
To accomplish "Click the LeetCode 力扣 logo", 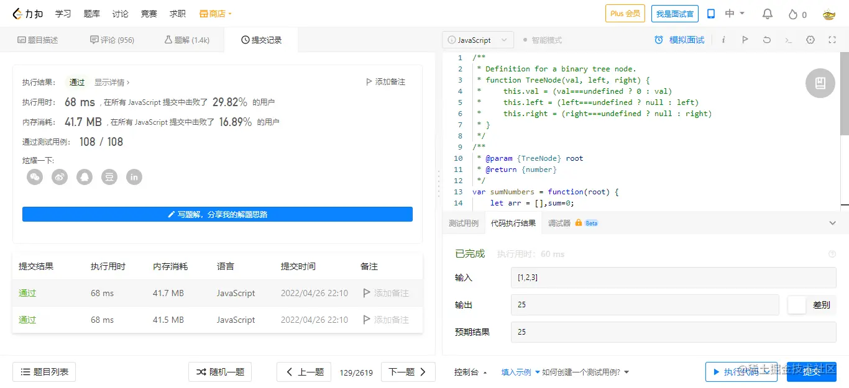I will click(x=28, y=14).
